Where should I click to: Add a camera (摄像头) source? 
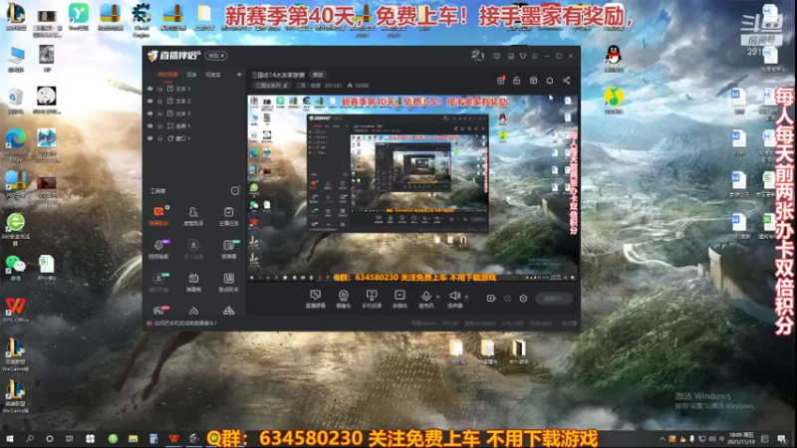pos(344,299)
